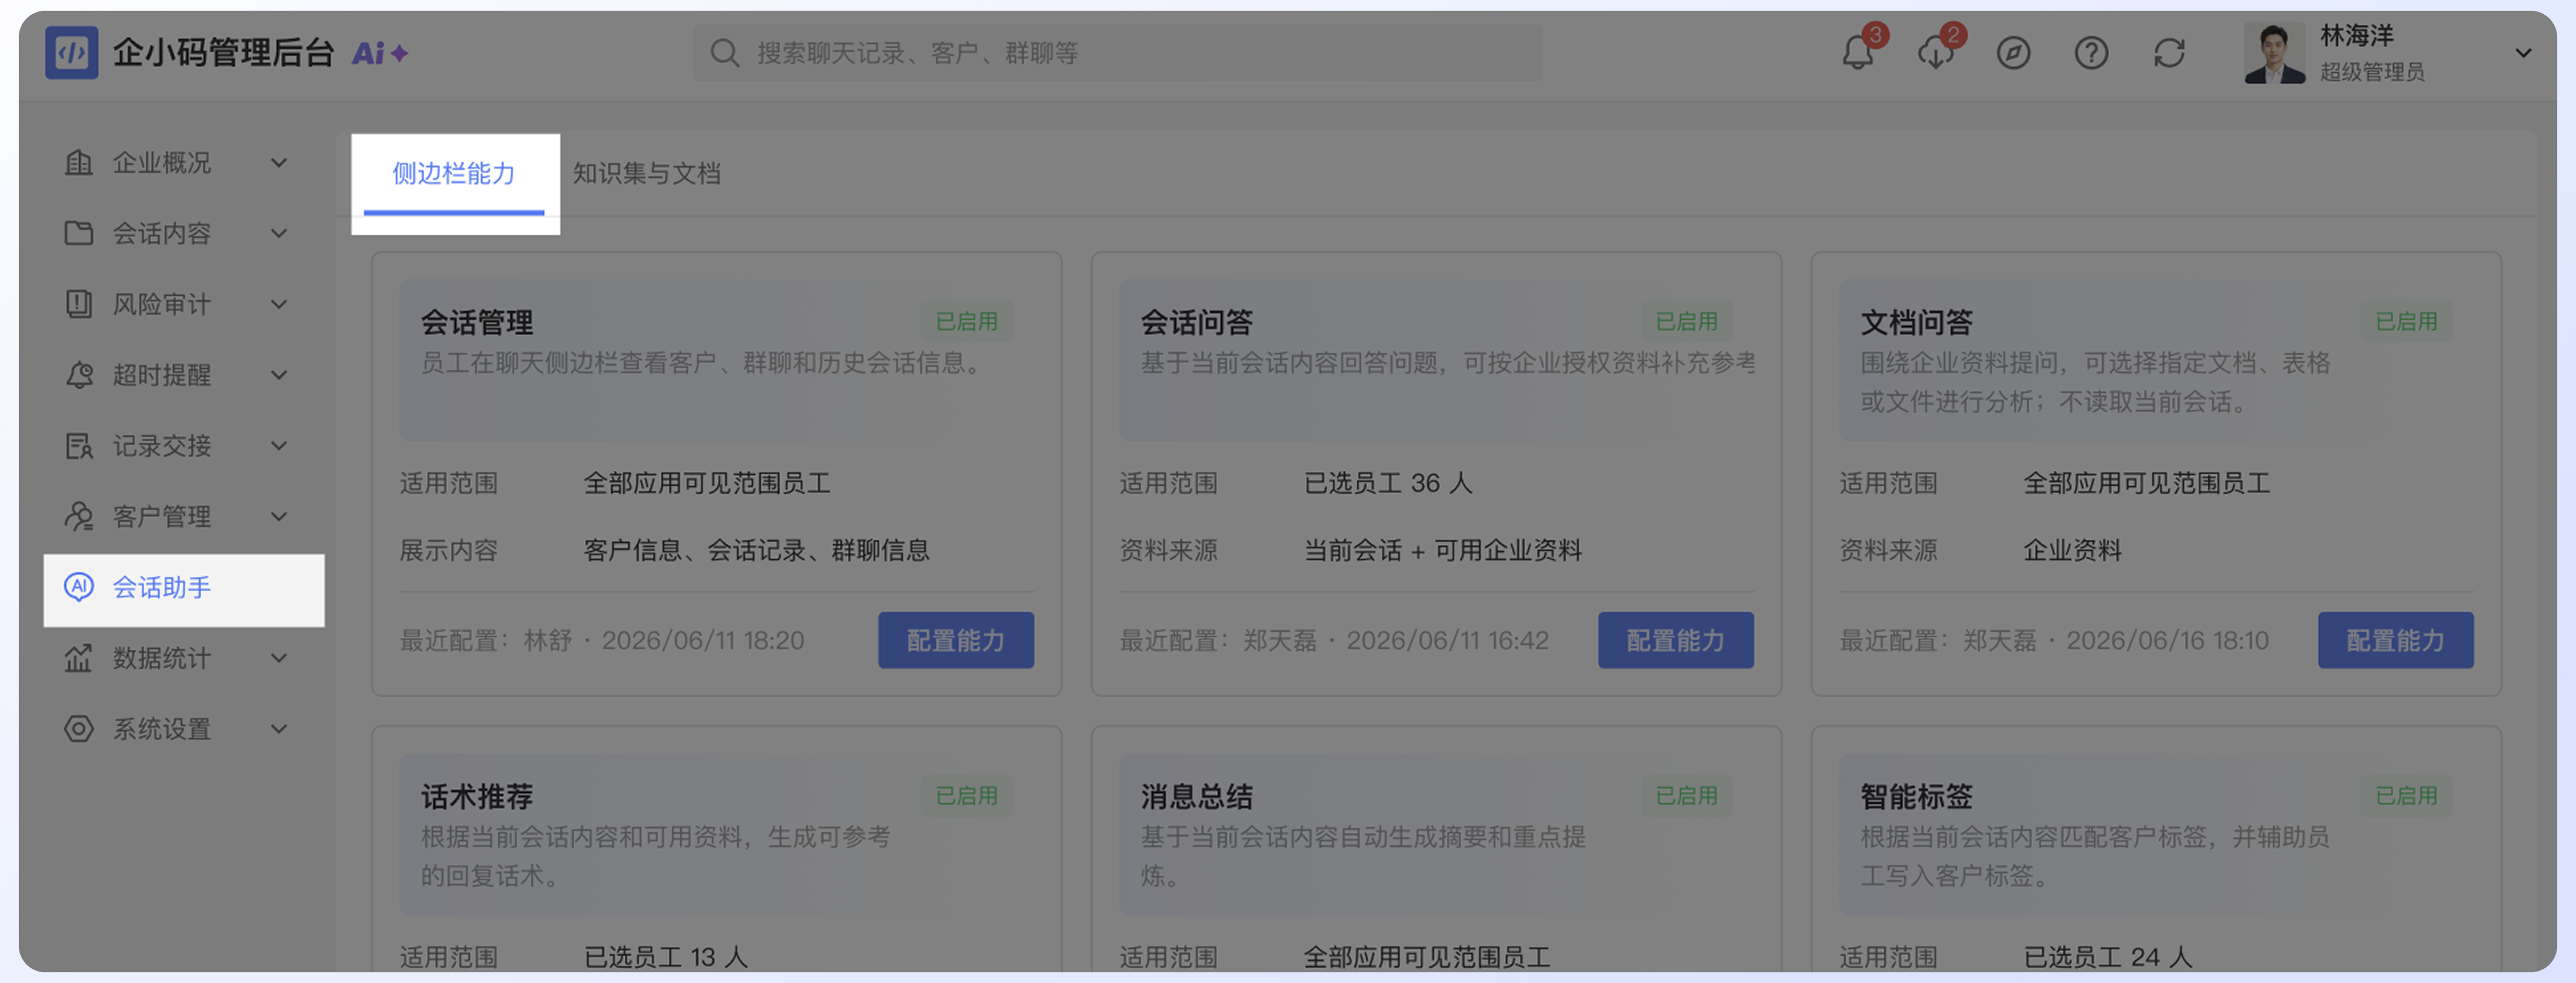Expand the 企业概况 menu chevron
Screen dimensions: 2576x983
coord(279,162)
